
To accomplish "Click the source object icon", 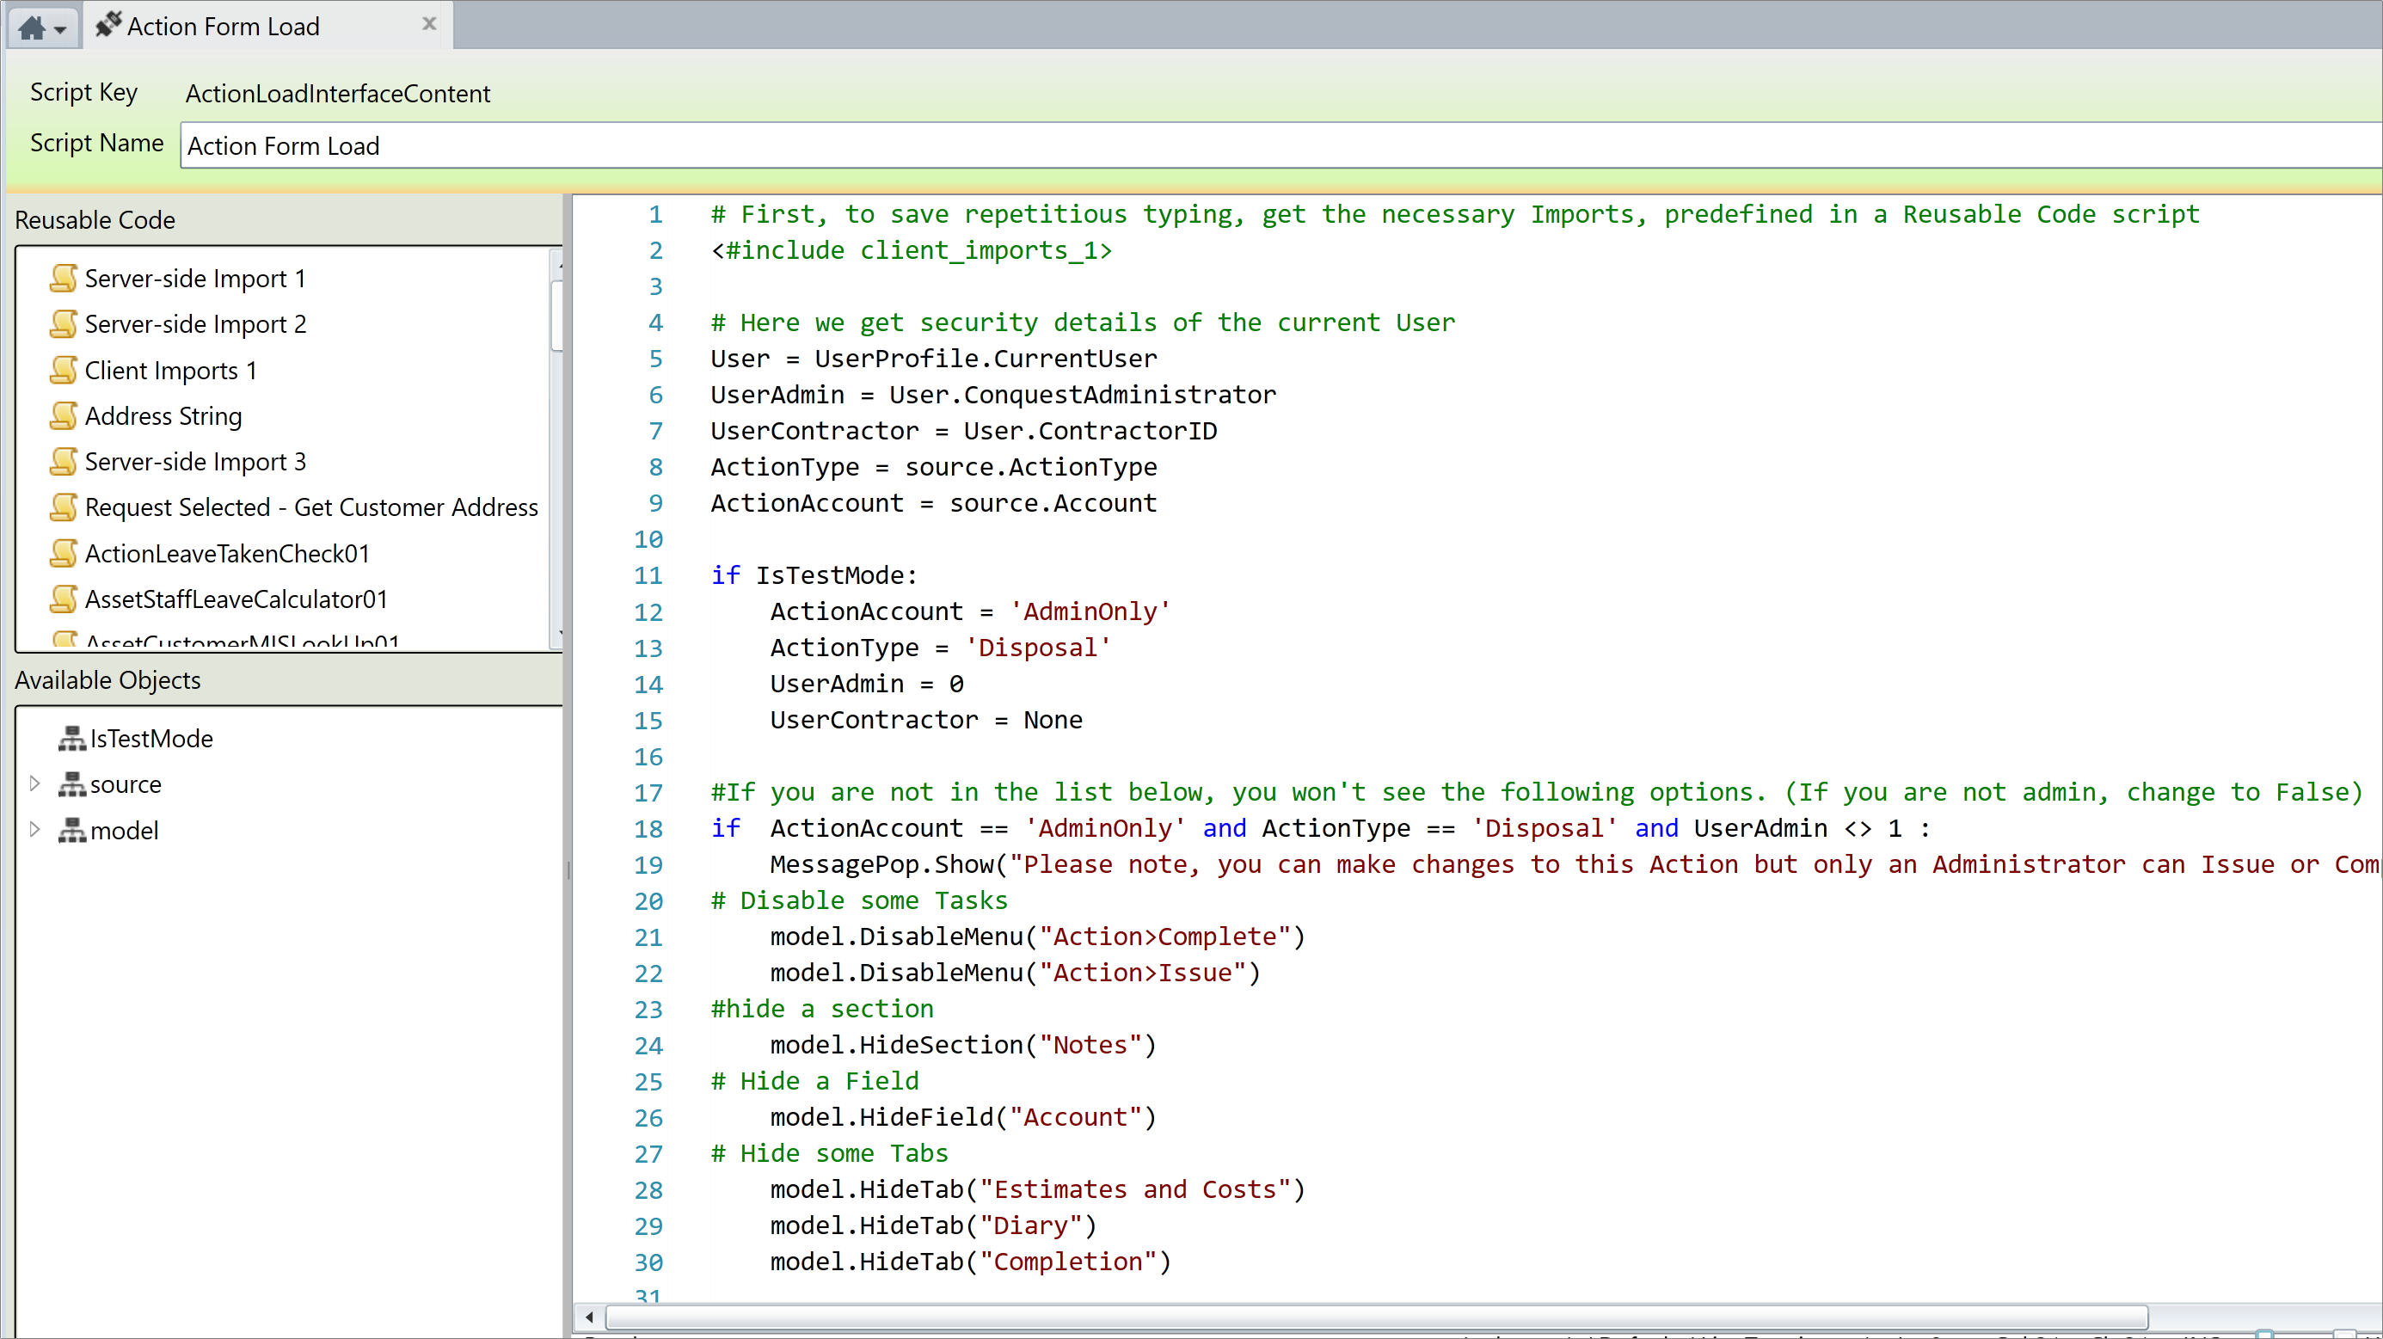I will tap(71, 784).
